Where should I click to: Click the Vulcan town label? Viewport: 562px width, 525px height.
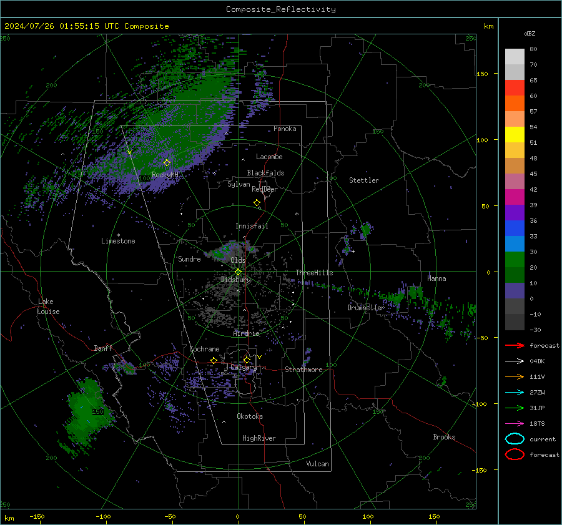317,464
